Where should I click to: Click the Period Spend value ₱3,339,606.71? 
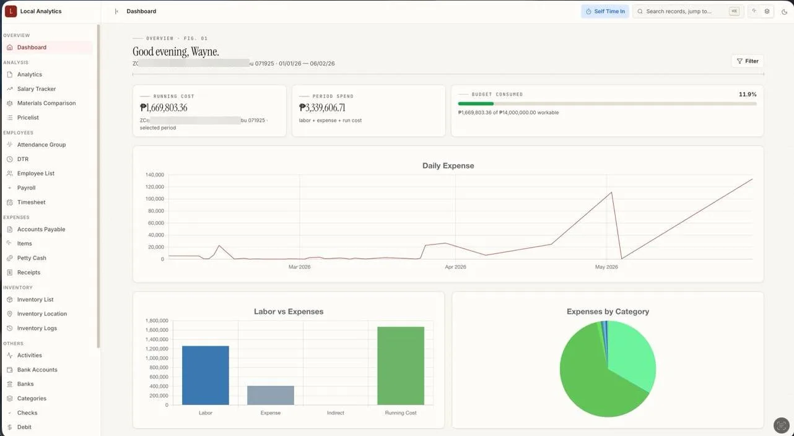click(322, 108)
